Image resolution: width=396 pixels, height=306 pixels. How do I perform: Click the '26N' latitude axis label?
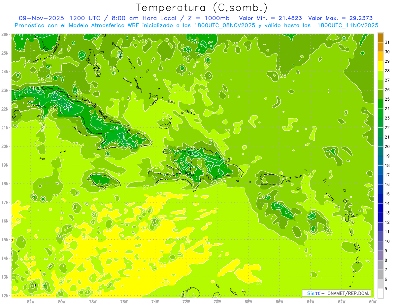coord(5,34)
